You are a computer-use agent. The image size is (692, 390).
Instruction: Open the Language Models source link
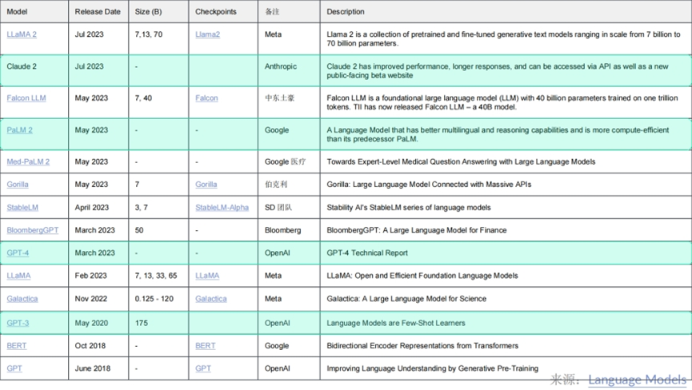tap(637, 380)
